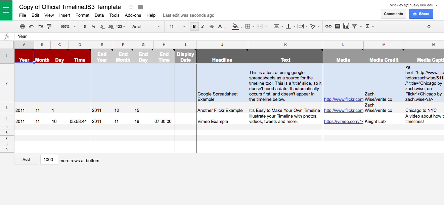The height and width of the screenshot is (205, 444).
Task: Toggle bold formatting on the selection
Action: [x=194, y=26]
